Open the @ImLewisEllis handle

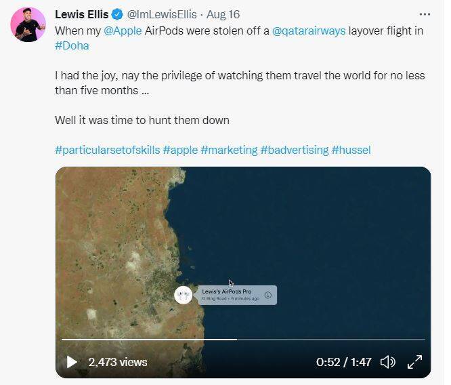coord(162,14)
